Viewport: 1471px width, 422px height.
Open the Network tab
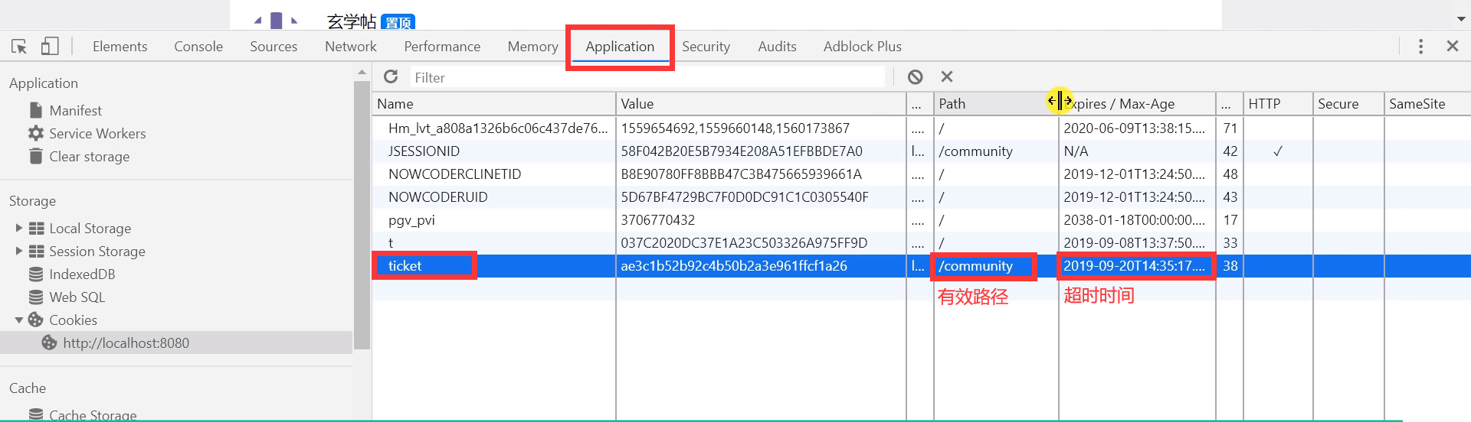point(351,47)
